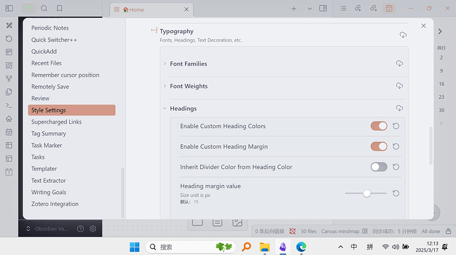Click the undo/history ribbon icon
The height and width of the screenshot is (255, 456).
[9, 39]
